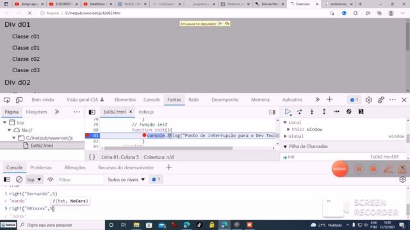The width and height of the screenshot is (410, 230).
Task: Toggle pause on exceptions icon
Action: point(361,112)
